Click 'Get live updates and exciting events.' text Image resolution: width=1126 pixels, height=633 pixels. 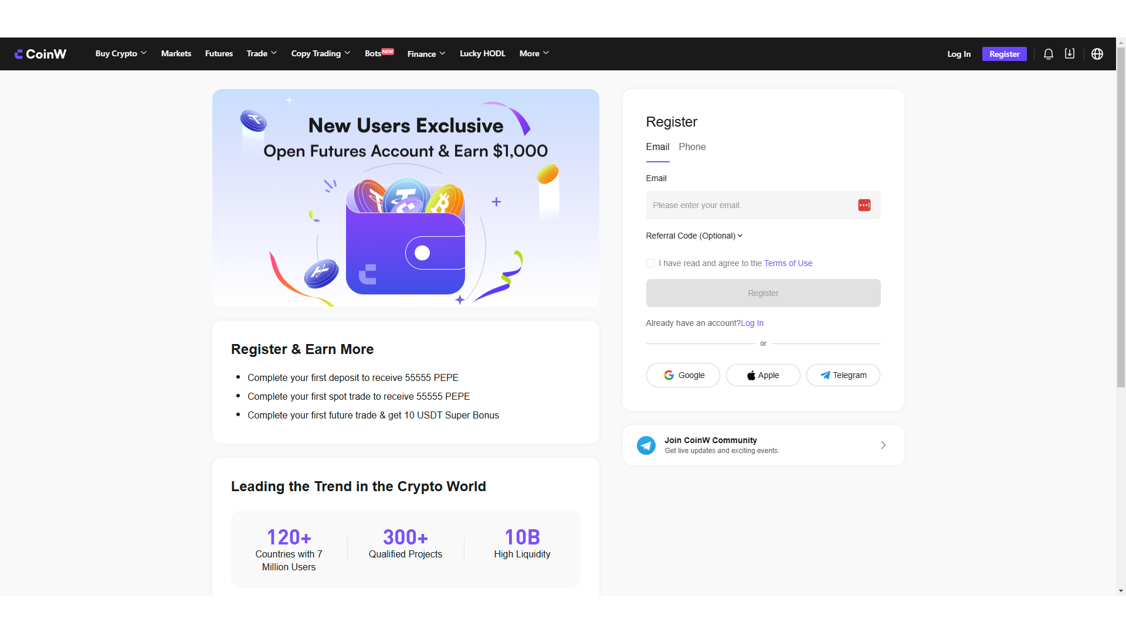click(722, 451)
